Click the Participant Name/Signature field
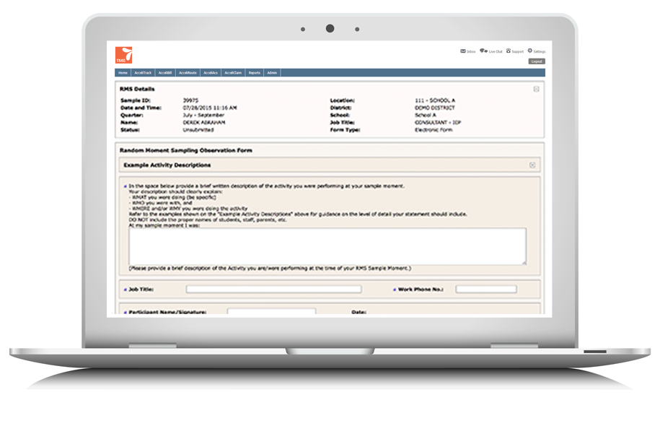 pyautogui.click(x=271, y=312)
